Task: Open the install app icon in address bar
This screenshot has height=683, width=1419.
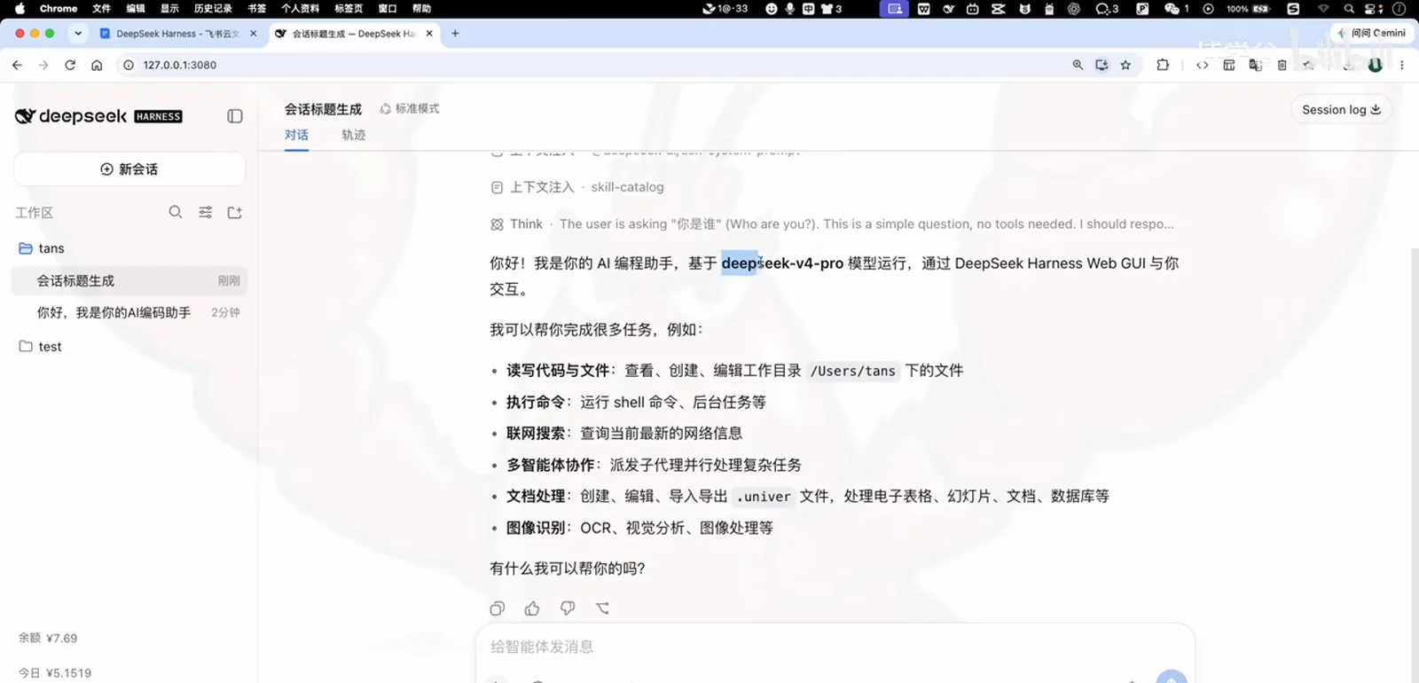Action: (x=1101, y=65)
